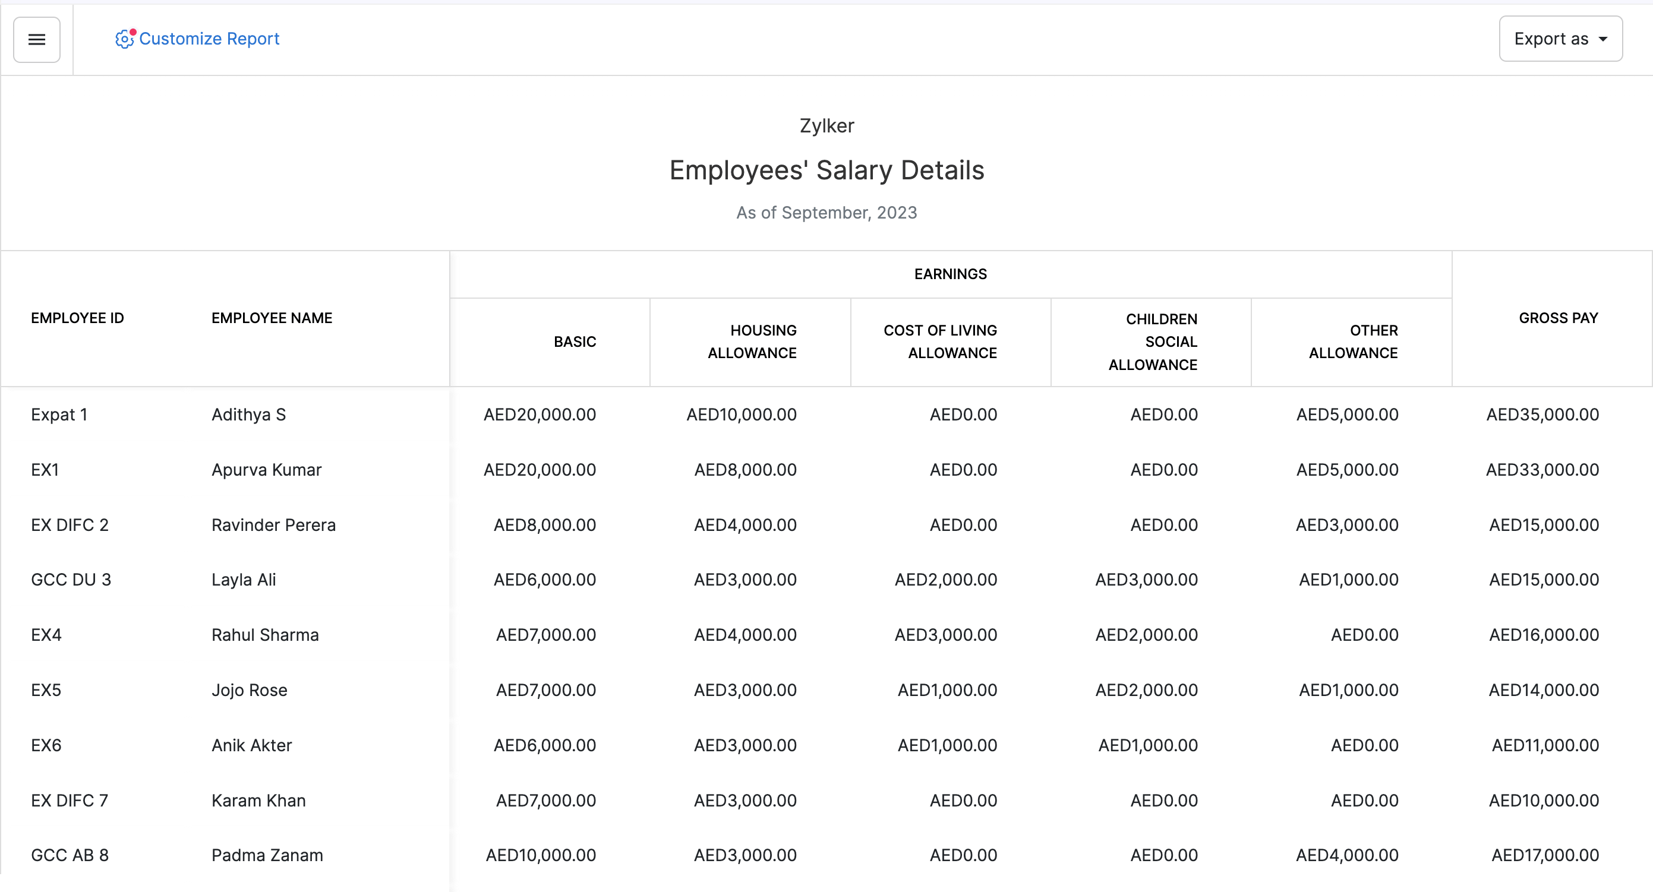Screen dimensions: 1653x892
Task: Select the Basic column header
Action: (575, 342)
